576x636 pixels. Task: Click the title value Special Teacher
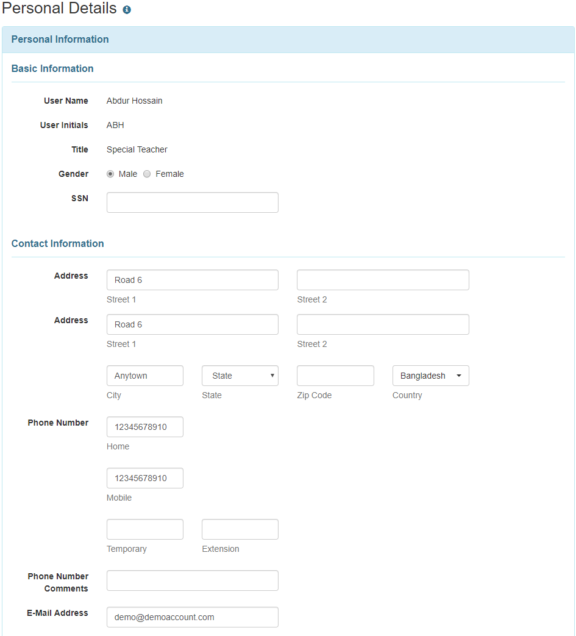[x=137, y=149]
